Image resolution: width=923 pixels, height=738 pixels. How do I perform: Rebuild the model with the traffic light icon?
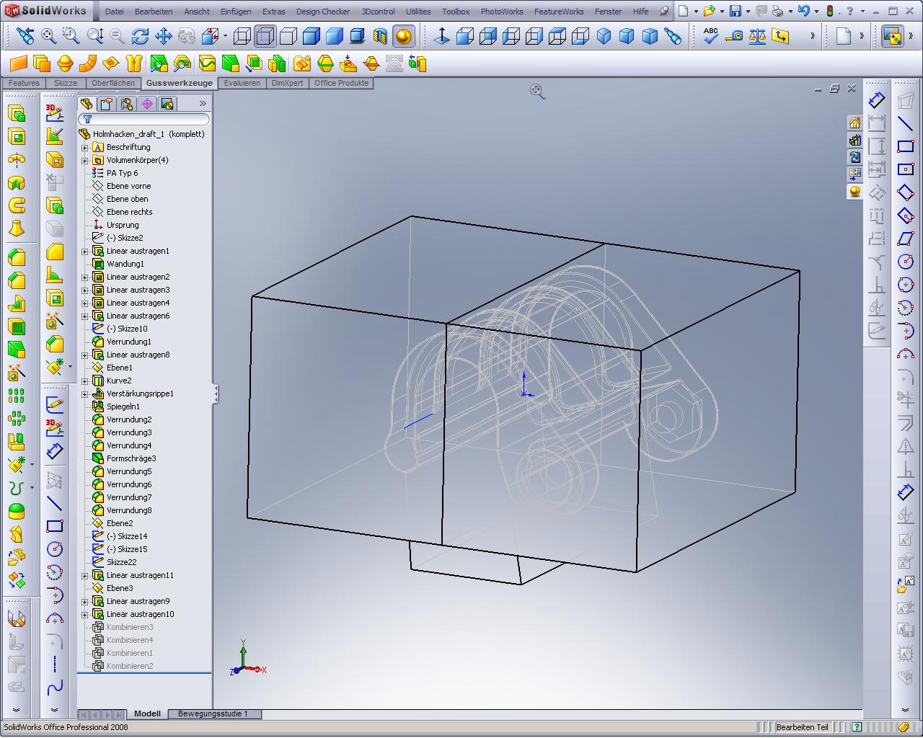[830, 11]
